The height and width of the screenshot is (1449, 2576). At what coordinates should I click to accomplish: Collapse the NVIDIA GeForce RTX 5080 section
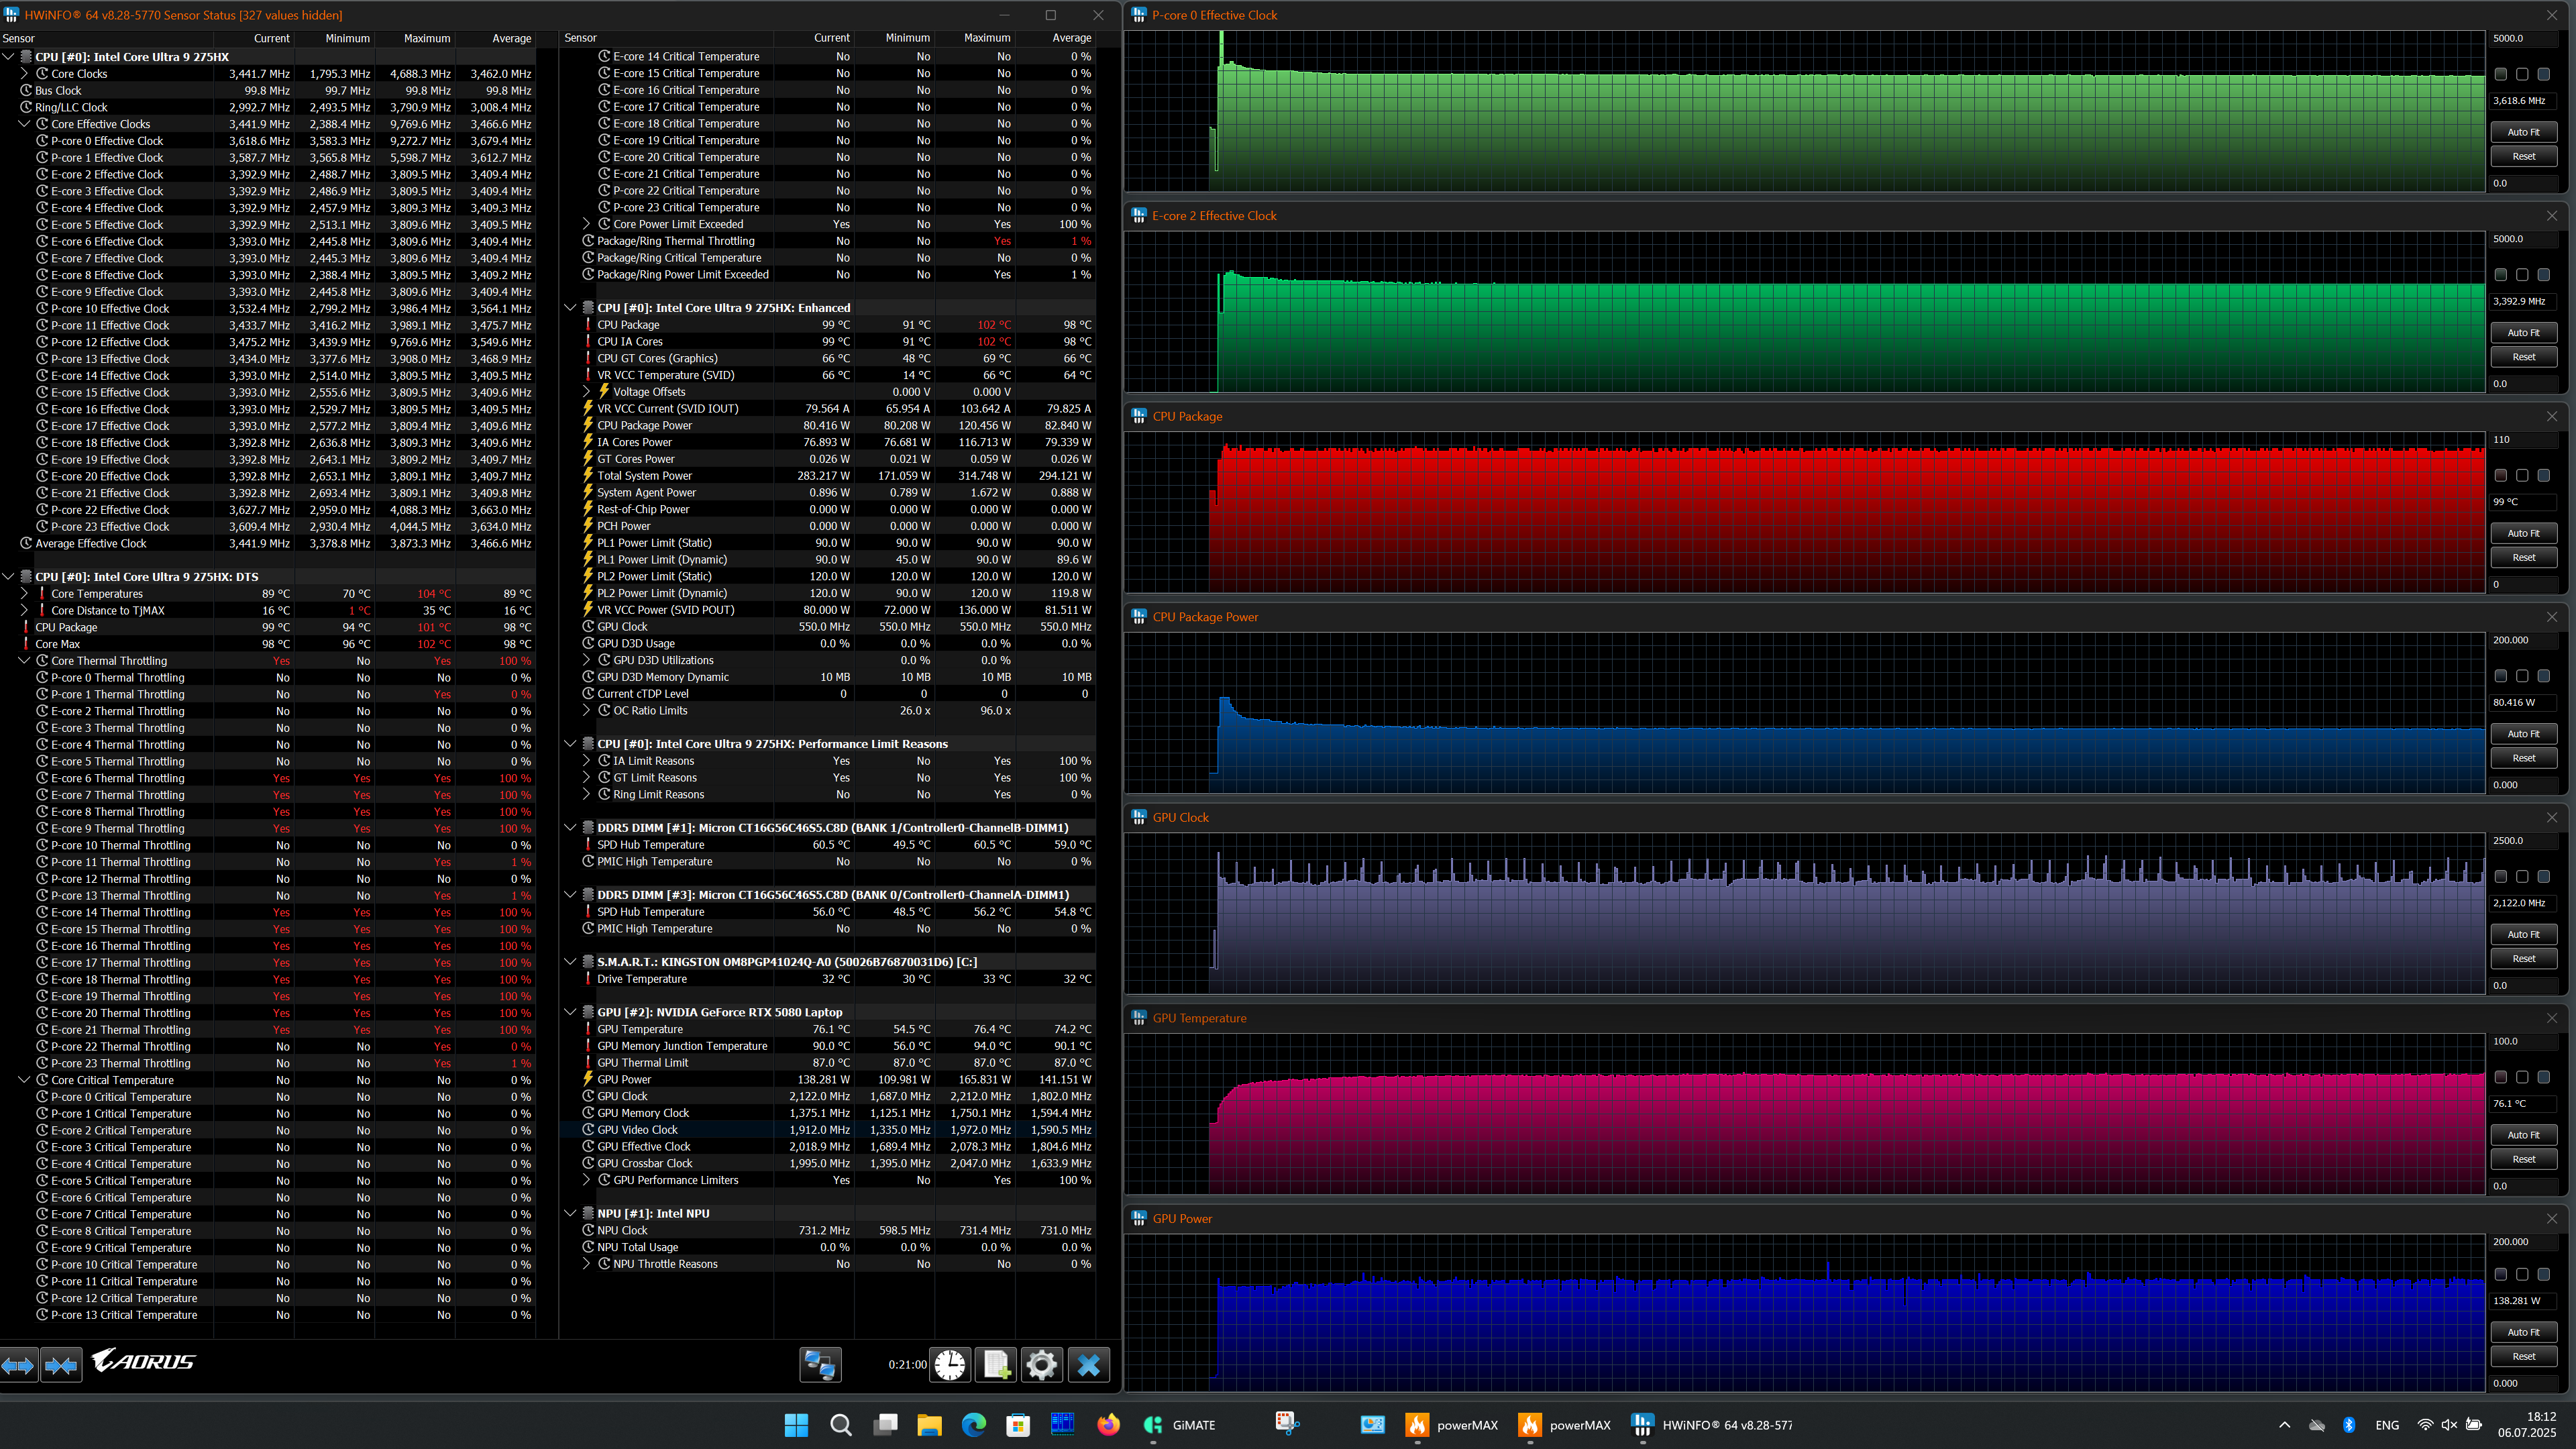pyautogui.click(x=570, y=1012)
